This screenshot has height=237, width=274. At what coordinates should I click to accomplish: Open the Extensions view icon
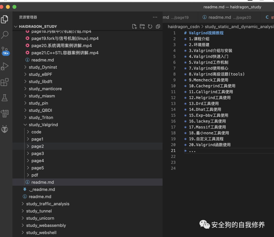(5, 82)
